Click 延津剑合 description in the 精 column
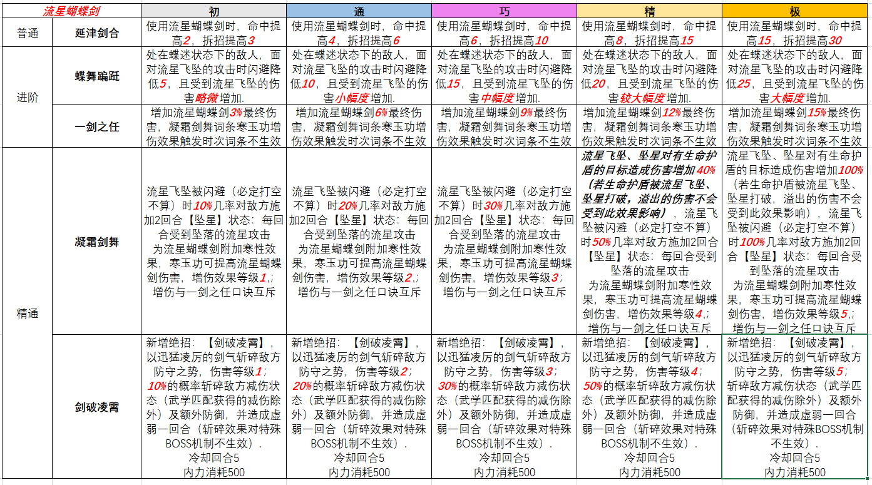This screenshot has width=872, height=485. tap(649, 33)
